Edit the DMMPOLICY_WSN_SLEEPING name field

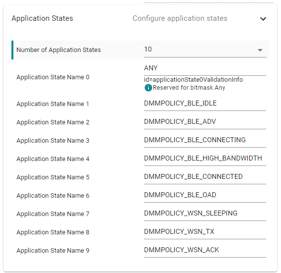(205, 214)
